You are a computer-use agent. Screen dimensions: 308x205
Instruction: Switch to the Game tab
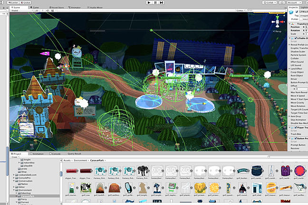(x=35, y=8)
